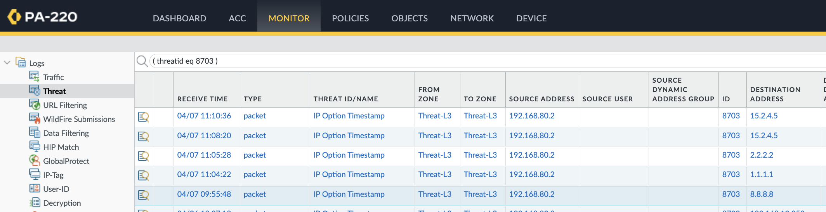
Task: Open log details for the 11:05:28 entry
Action: coord(144,156)
